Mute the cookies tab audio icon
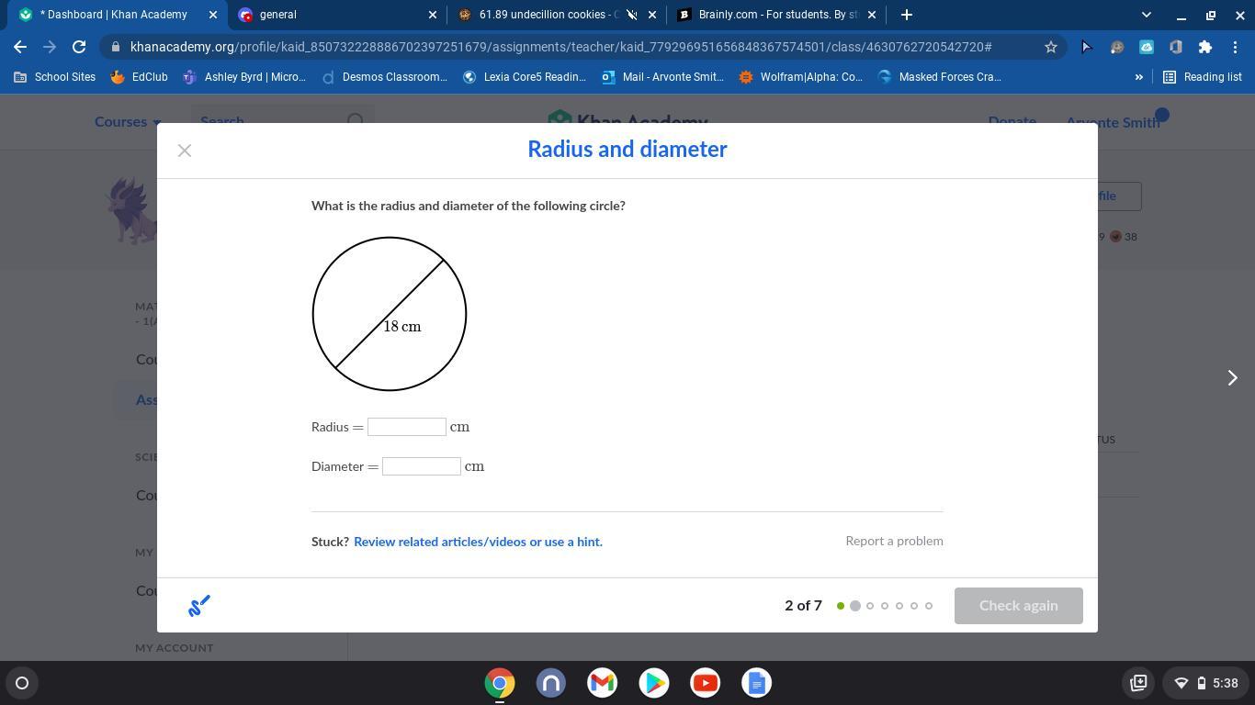The width and height of the screenshot is (1255, 705). coord(631,15)
